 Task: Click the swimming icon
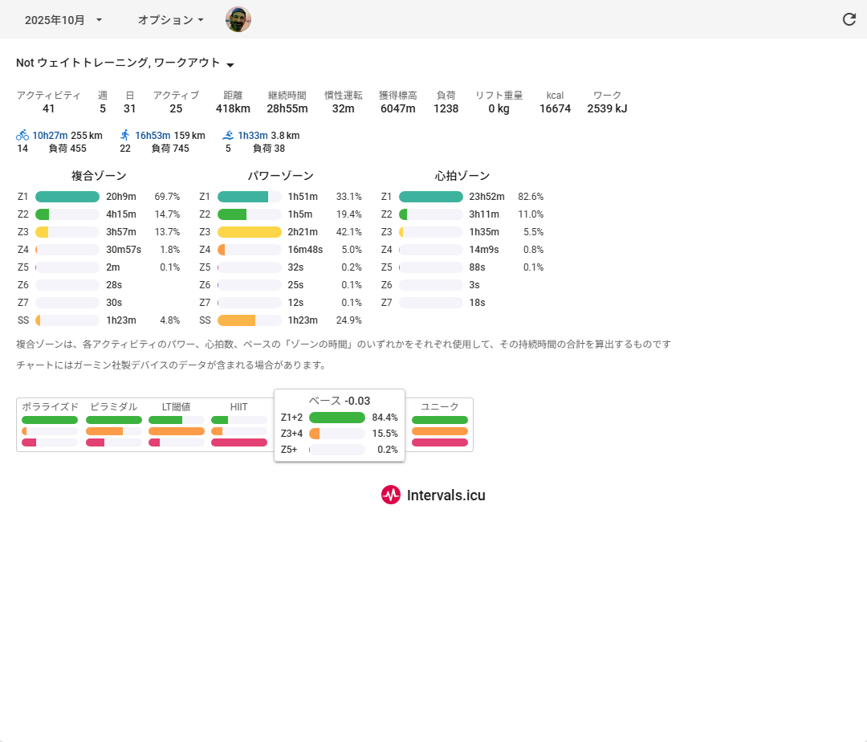(228, 136)
